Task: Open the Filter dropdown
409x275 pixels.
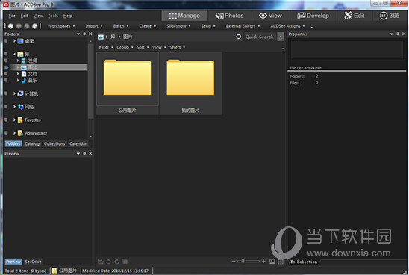Action: tap(106, 47)
